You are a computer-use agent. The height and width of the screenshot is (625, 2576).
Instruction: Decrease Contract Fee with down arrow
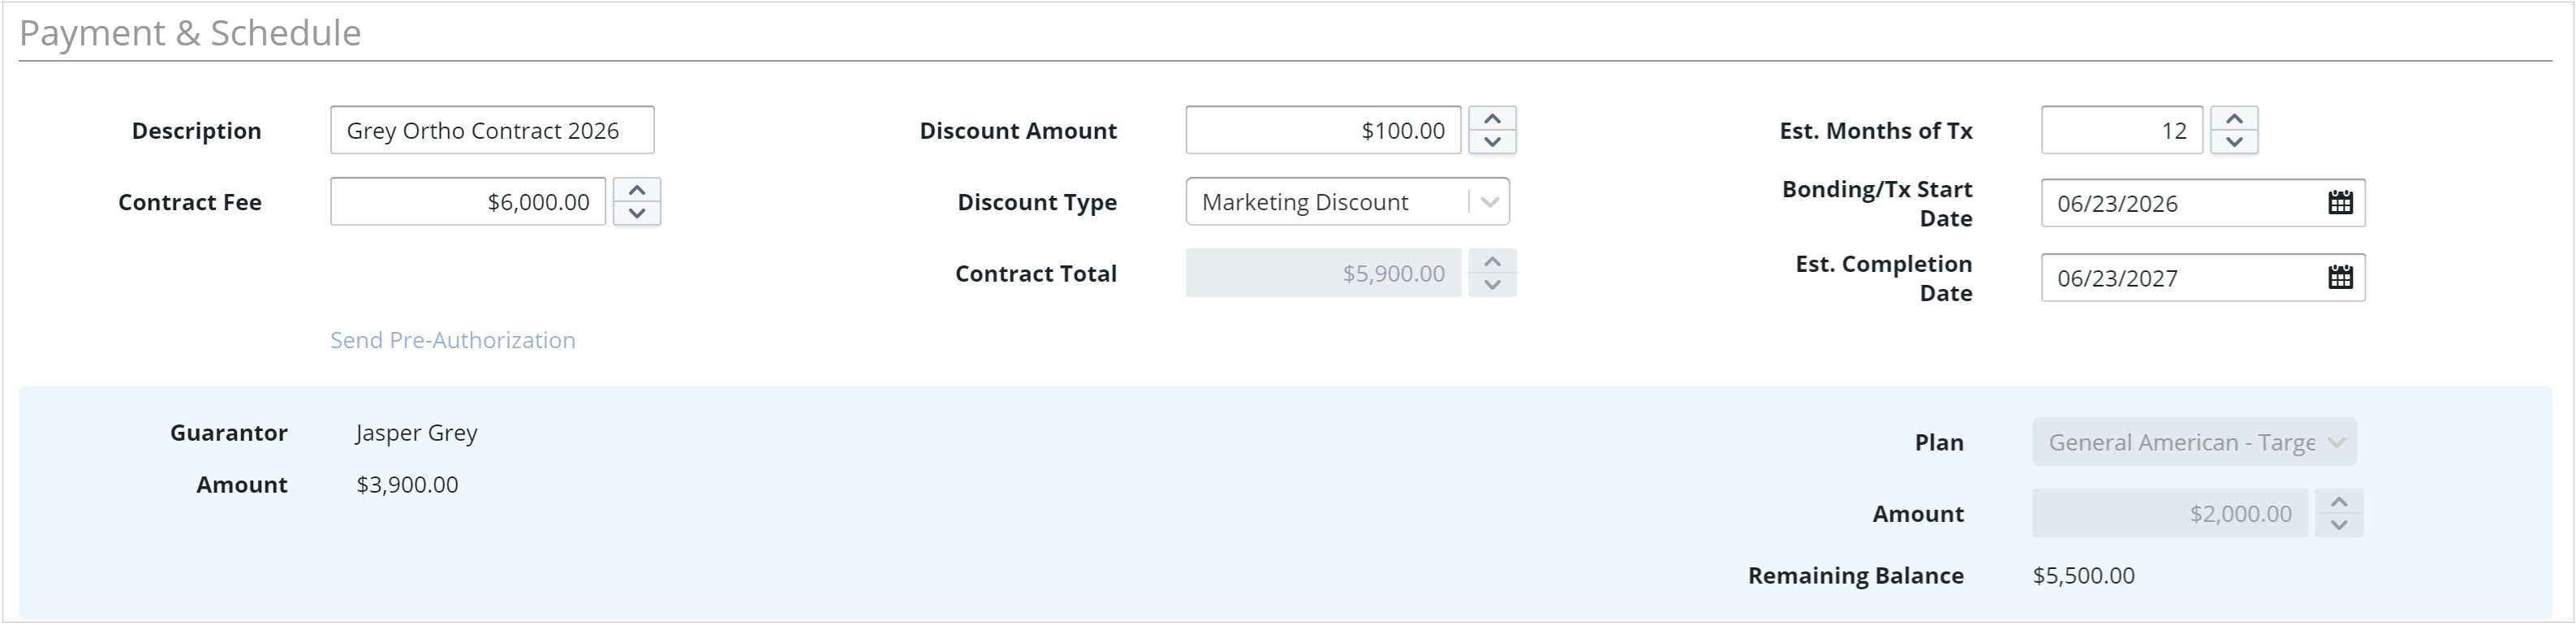[x=637, y=213]
